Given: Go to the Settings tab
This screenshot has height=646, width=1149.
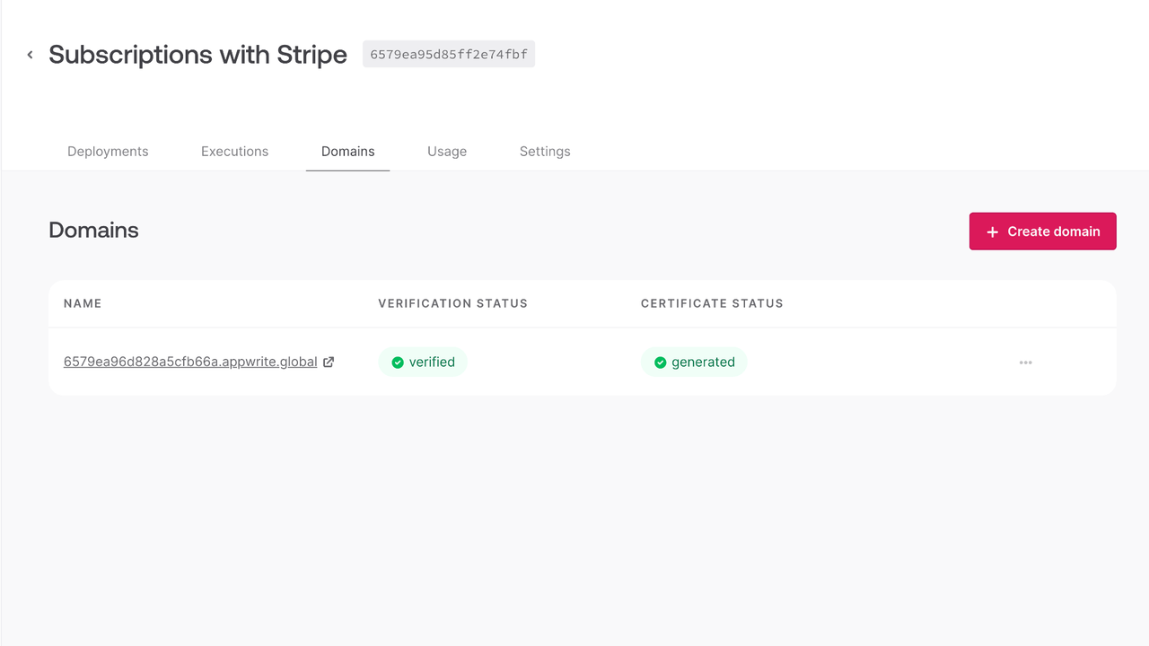Looking at the screenshot, I should click(x=545, y=152).
